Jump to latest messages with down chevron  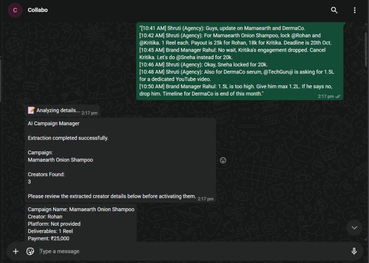354,228
